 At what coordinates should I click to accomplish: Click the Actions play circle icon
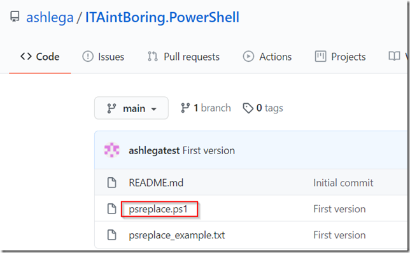click(x=248, y=56)
